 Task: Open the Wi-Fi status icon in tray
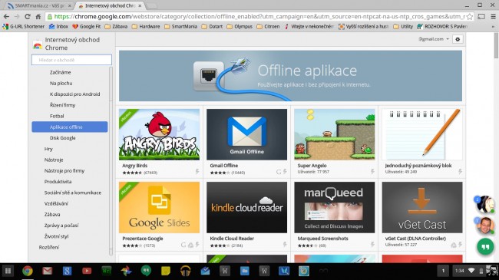click(x=471, y=271)
